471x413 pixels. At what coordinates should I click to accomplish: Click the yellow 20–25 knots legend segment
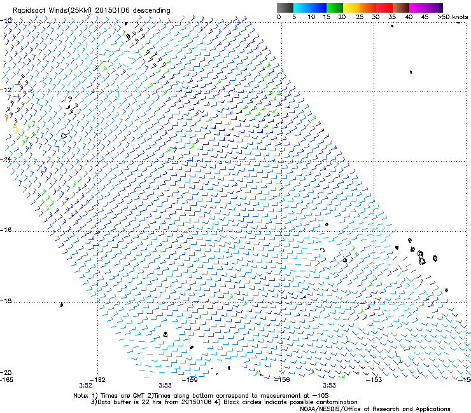(x=351, y=8)
